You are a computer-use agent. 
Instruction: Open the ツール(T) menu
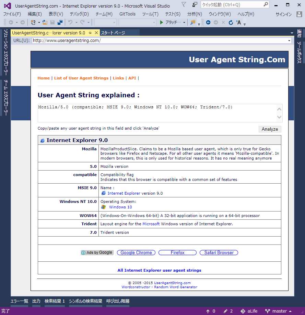[150, 14]
